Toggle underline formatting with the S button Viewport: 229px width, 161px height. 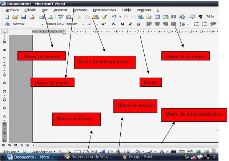coord(138,24)
